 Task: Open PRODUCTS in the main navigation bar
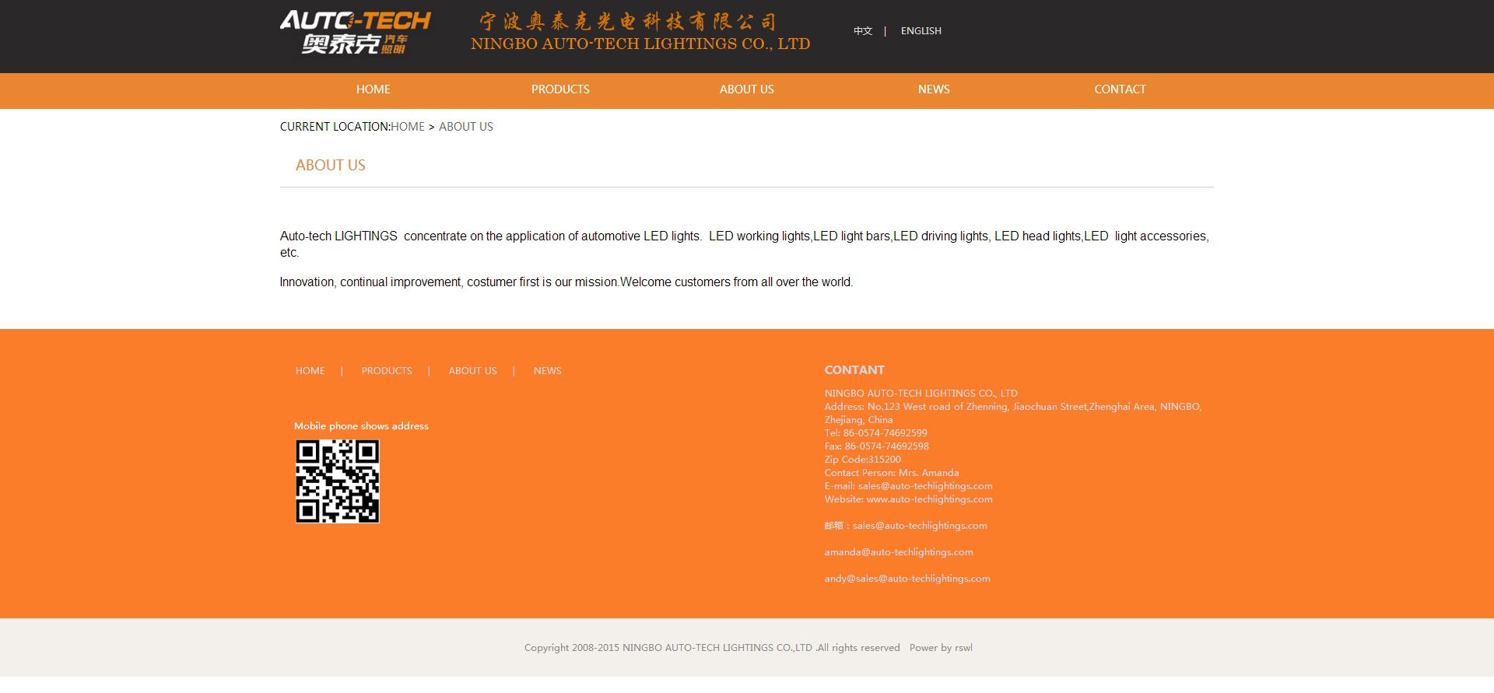tap(560, 89)
